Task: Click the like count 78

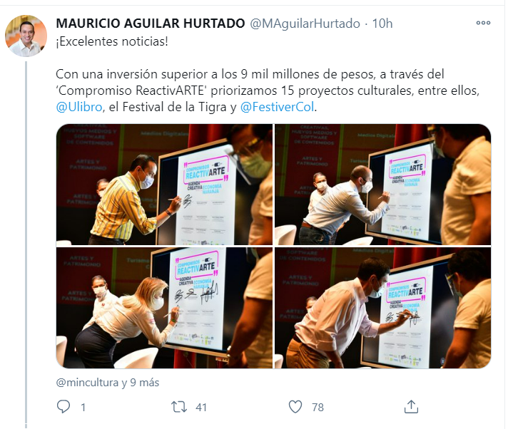Action: click(x=318, y=407)
